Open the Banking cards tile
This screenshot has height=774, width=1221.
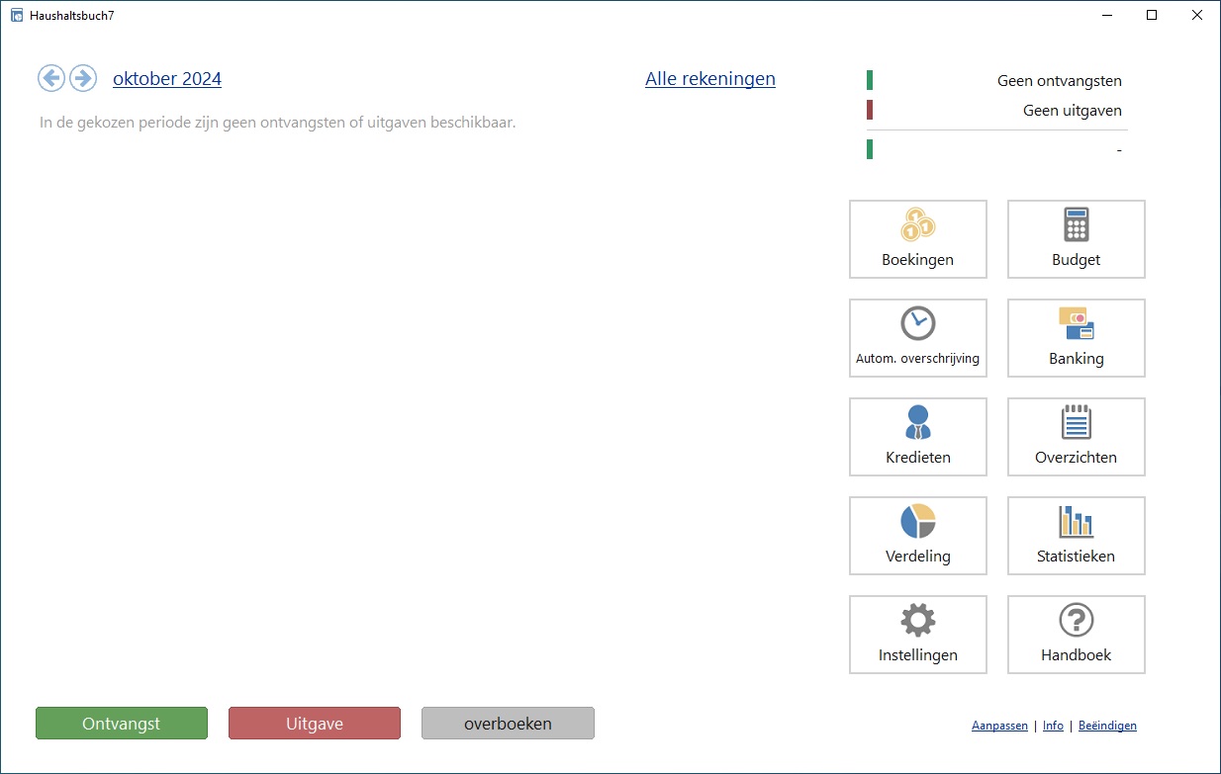click(x=1076, y=338)
